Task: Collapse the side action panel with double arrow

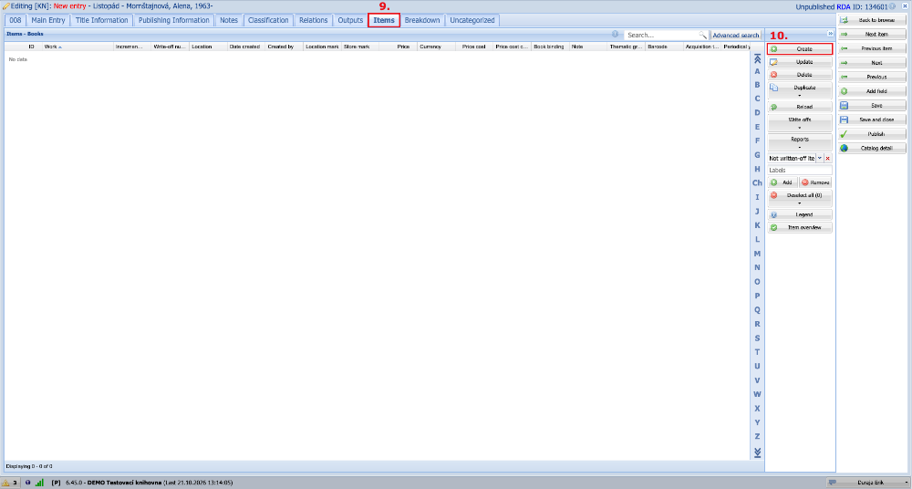Action: (x=830, y=34)
